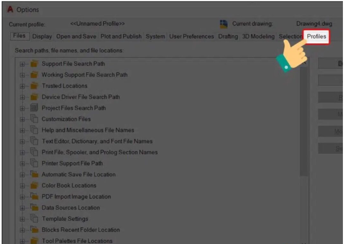The image size is (345, 244).
Task: Select Text Editor, Dictionary, and Font File Names
Action: pos(97,141)
